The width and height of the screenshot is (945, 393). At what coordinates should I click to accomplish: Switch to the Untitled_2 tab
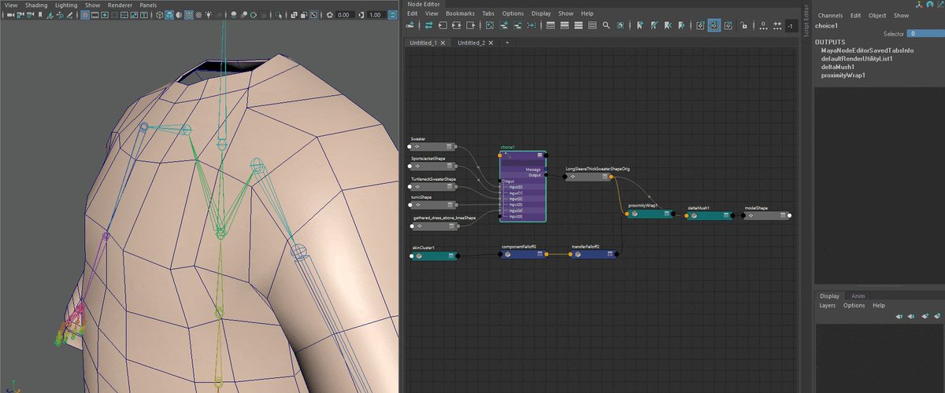(472, 42)
